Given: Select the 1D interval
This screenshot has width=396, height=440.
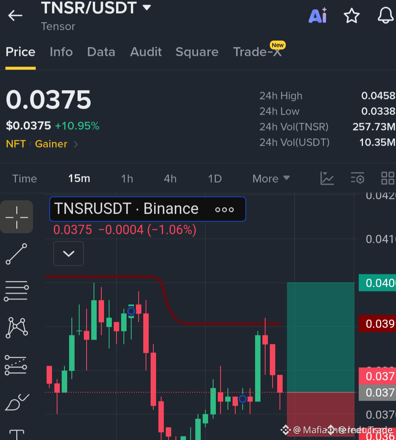Looking at the screenshot, I should [215, 179].
